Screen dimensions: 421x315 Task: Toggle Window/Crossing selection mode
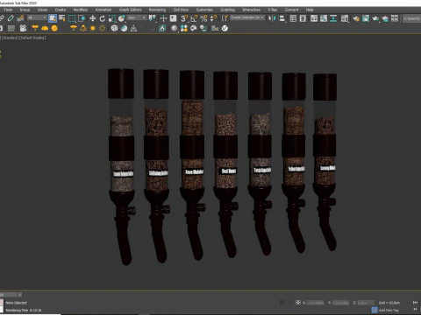point(82,18)
